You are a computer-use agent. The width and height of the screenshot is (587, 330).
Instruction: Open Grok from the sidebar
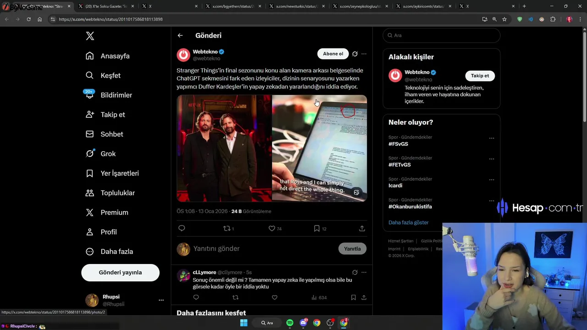coord(101,154)
